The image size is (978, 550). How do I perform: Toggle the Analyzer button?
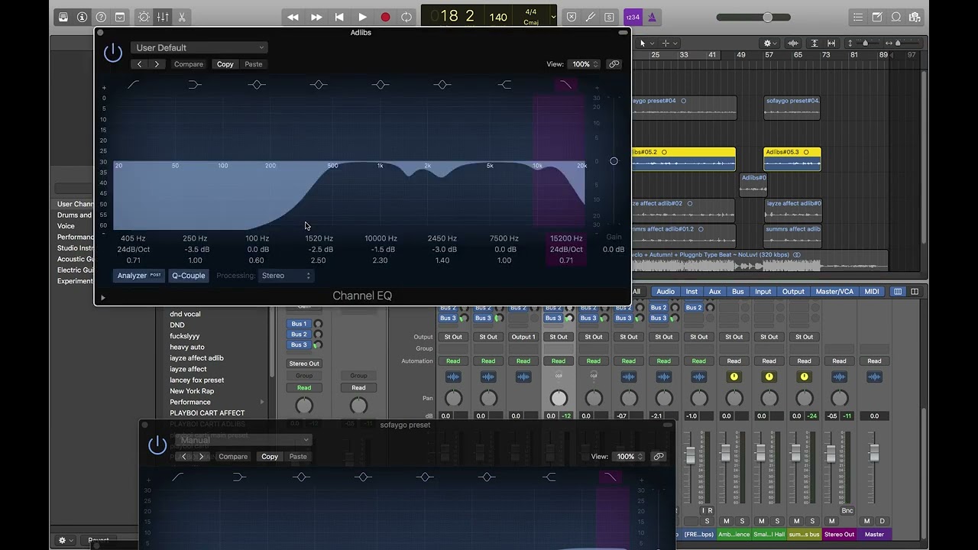139,276
